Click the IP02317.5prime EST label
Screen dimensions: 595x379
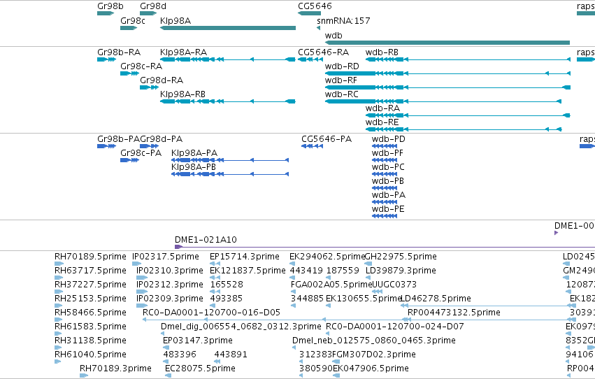(166, 257)
